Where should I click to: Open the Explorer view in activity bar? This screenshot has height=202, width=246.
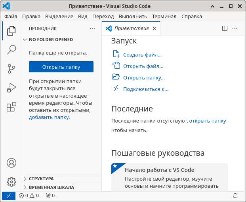point(11,30)
